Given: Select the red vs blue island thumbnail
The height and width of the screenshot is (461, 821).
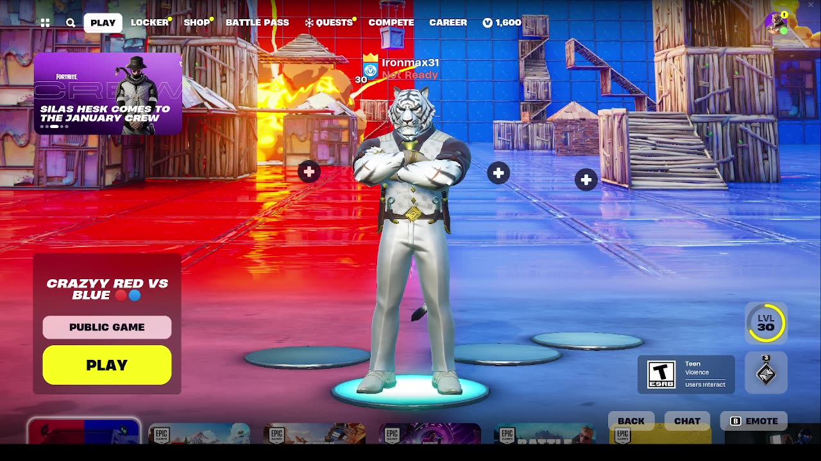Looking at the screenshot, I should (84, 432).
